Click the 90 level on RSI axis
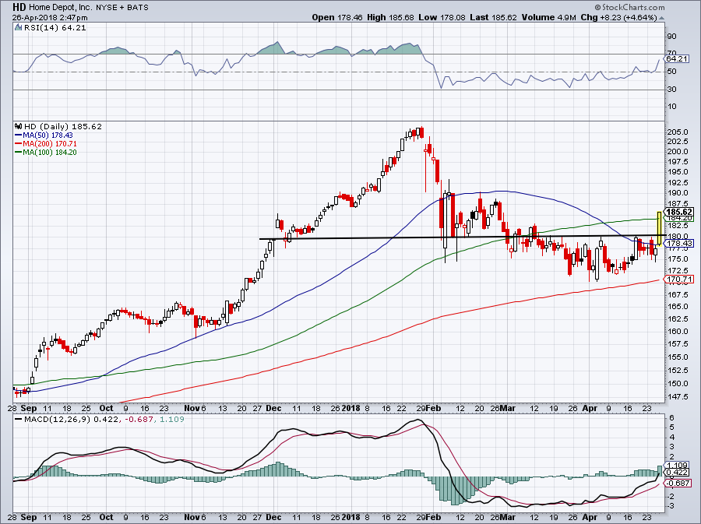The width and height of the screenshot is (701, 524). point(672,36)
